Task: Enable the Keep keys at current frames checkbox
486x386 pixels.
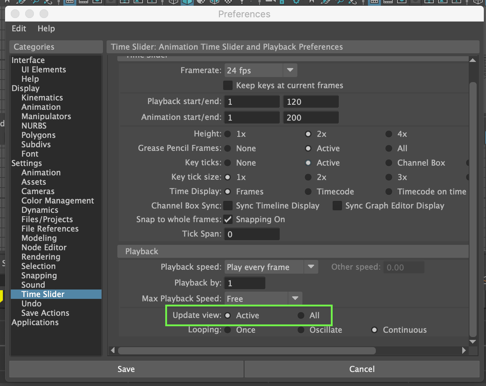Action: 228,85
